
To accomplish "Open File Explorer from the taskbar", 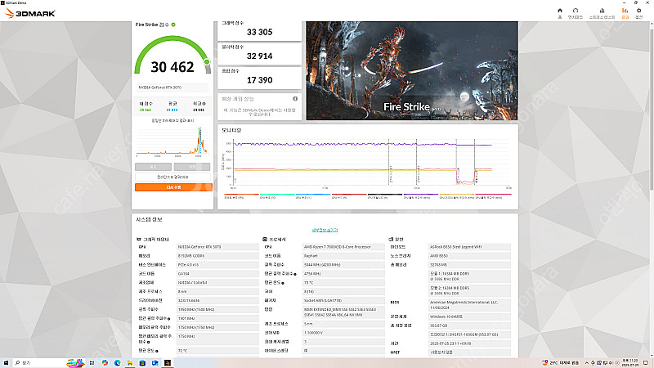I will coord(130,363).
